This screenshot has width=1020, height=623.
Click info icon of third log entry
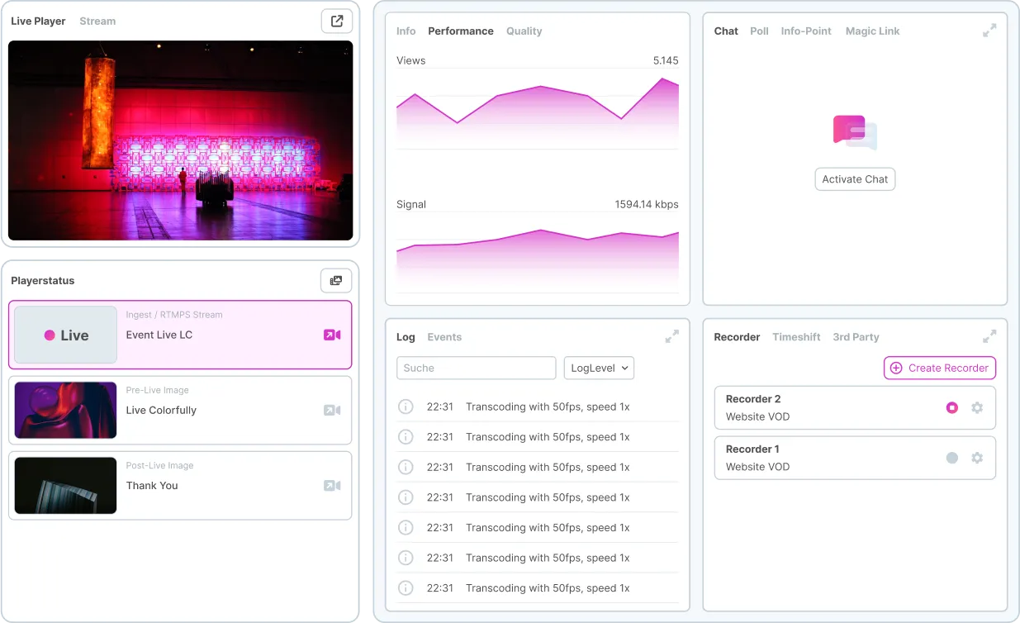(406, 467)
